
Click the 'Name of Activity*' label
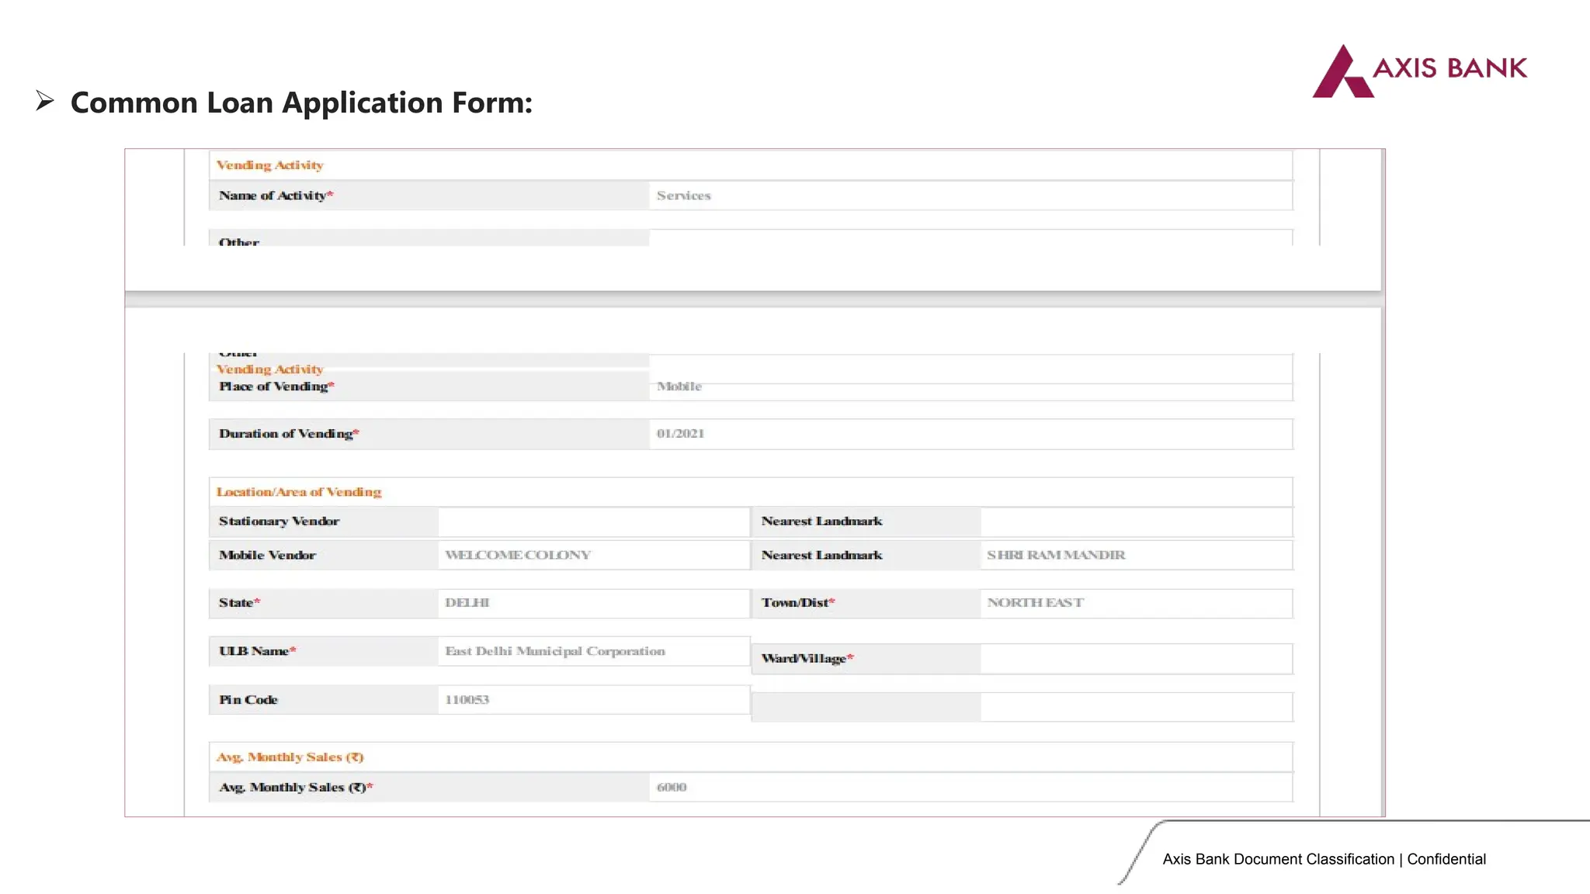pos(276,196)
